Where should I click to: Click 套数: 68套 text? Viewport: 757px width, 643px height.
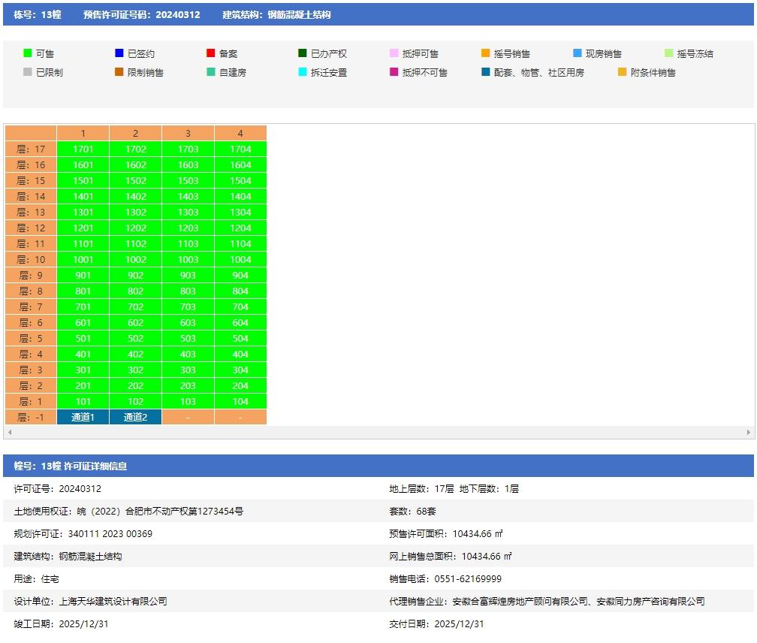pos(412,512)
